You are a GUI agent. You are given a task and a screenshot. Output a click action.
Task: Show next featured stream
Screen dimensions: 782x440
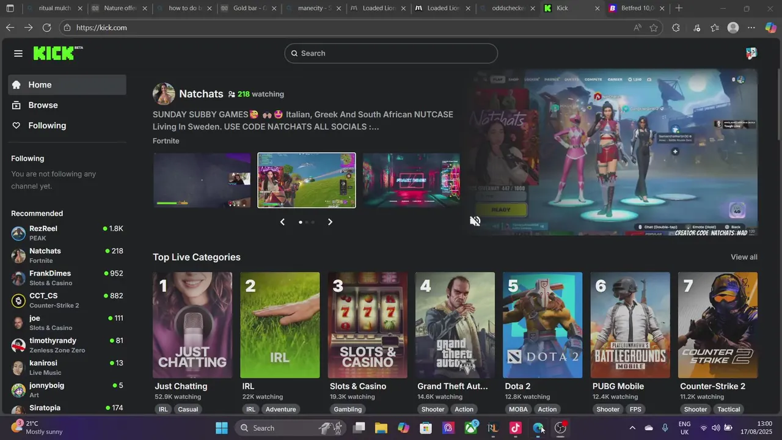click(x=330, y=222)
